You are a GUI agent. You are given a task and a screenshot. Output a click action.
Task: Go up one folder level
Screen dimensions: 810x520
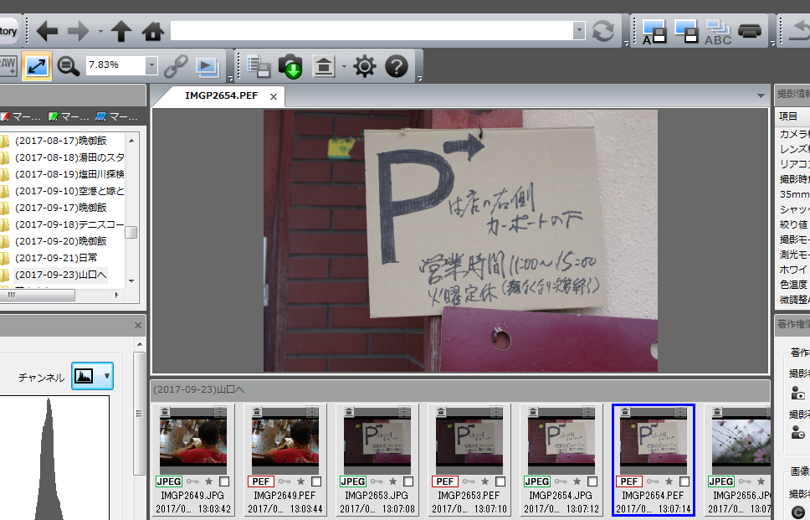click(x=121, y=32)
